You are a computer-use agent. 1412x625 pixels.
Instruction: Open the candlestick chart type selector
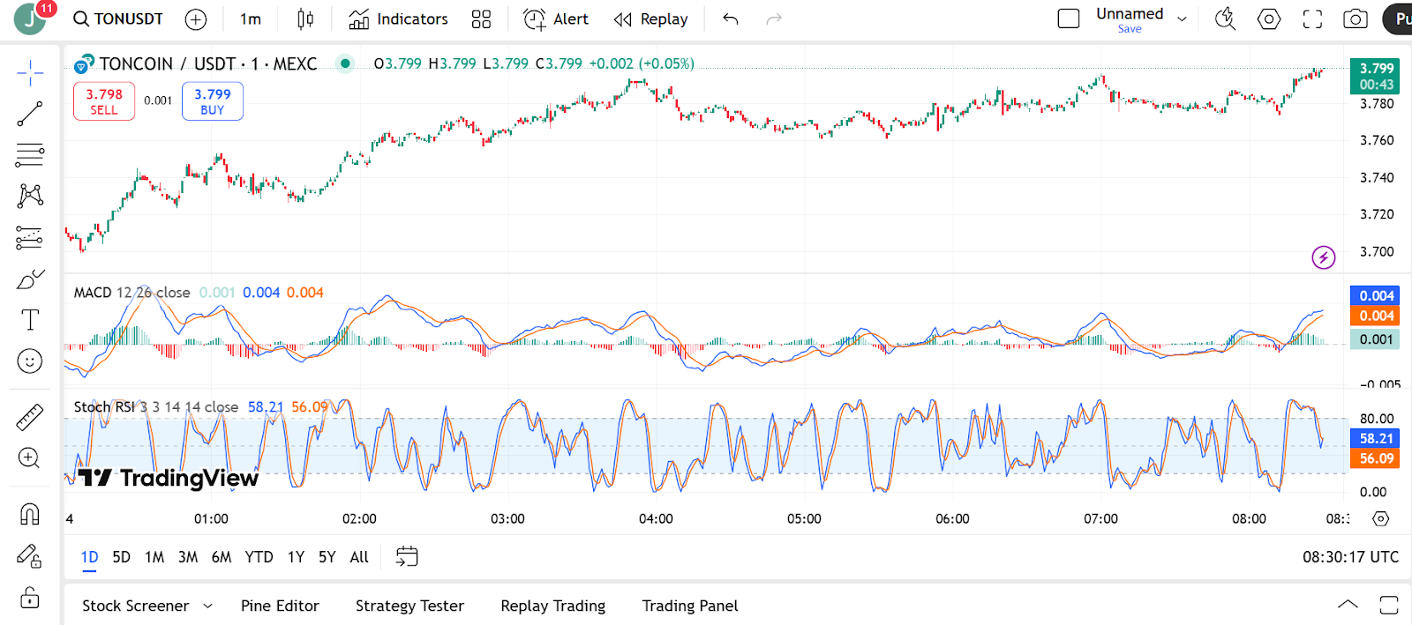305,19
